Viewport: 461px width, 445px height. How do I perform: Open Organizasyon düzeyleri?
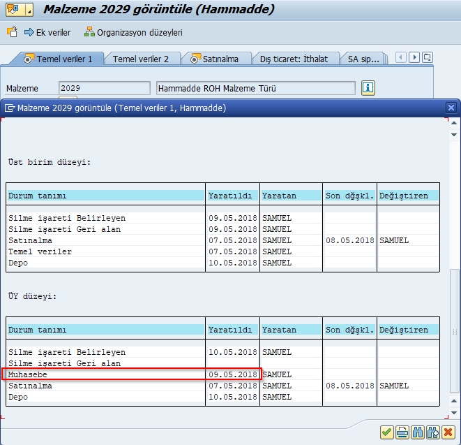[x=133, y=32]
